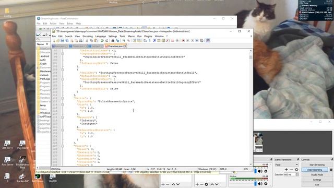
Task: Add a transition with the OBS transitions plus
Action: click(x=286, y=170)
